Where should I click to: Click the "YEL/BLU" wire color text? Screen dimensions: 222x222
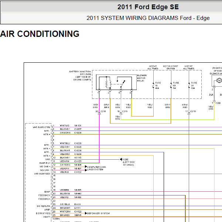64,172
